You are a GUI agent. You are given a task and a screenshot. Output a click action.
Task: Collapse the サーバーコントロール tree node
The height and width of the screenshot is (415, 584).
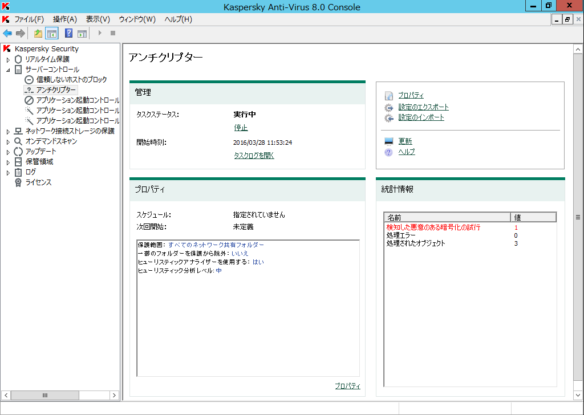tap(8, 70)
